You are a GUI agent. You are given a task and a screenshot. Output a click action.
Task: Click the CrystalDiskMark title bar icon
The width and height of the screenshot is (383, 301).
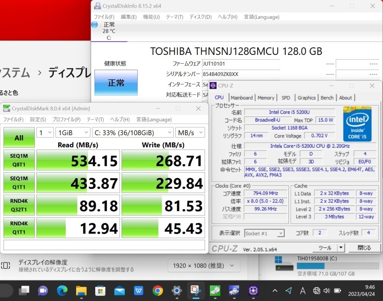(7, 109)
